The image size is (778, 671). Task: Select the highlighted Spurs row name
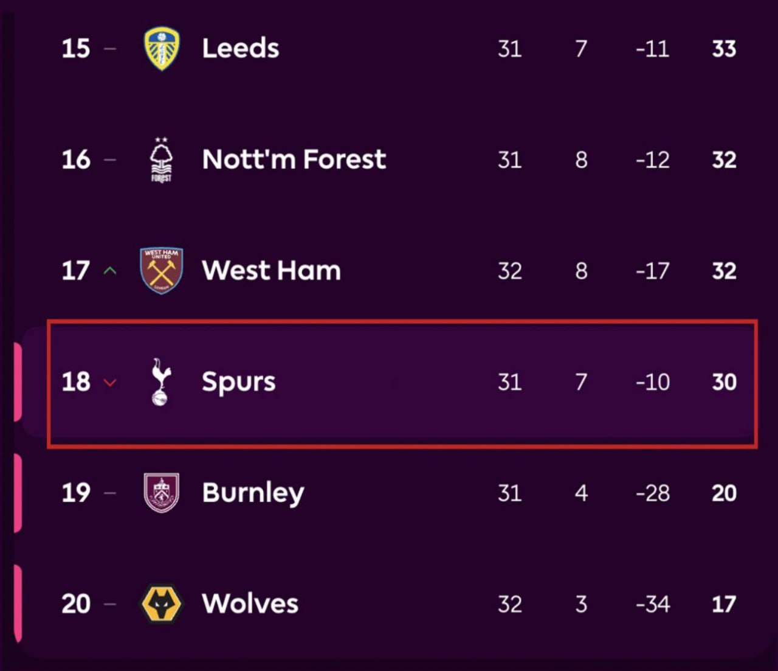coord(238,382)
